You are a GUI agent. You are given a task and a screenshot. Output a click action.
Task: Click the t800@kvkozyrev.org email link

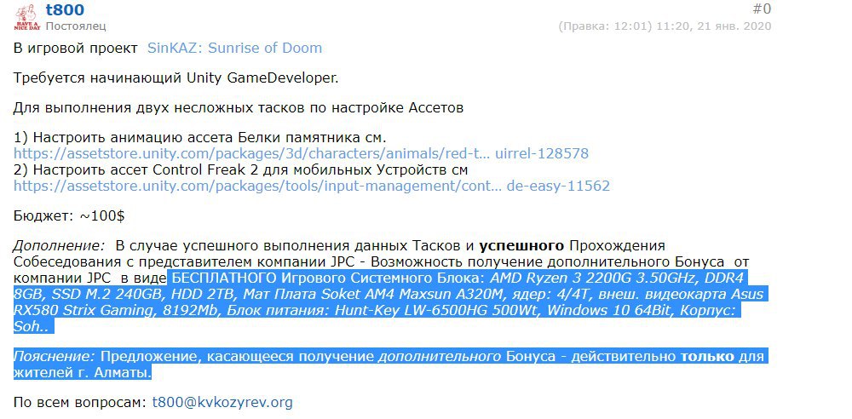(222, 403)
